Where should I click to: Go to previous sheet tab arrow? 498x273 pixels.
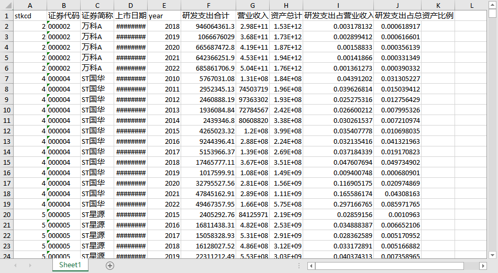click(15, 265)
